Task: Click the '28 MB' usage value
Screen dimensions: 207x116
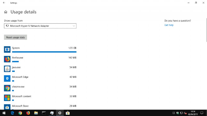Action: 73,106
